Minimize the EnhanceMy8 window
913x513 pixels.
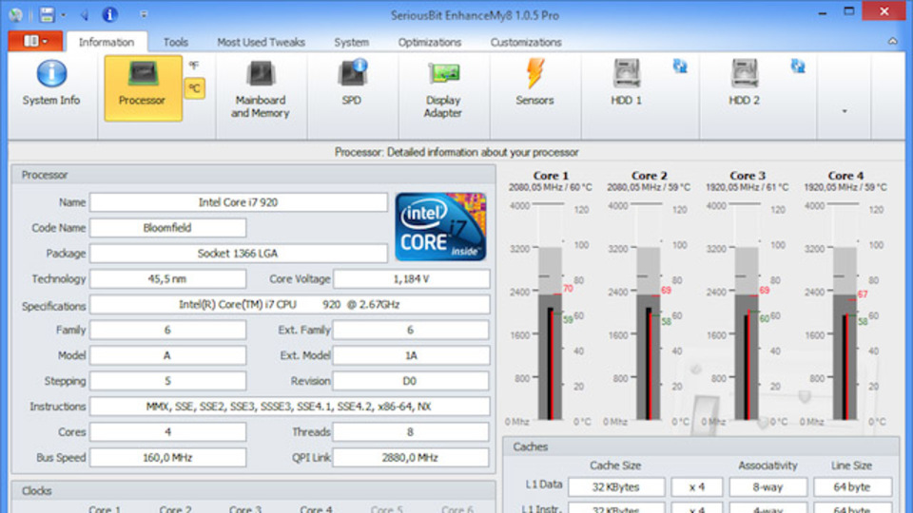[822, 12]
